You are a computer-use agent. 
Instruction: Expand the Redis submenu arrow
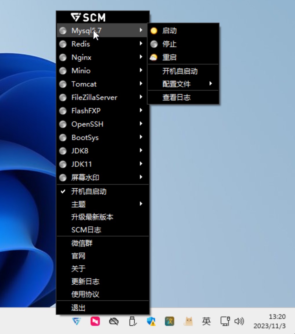click(x=141, y=44)
